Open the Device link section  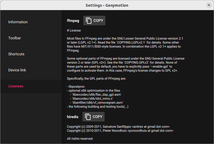click(x=17, y=70)
